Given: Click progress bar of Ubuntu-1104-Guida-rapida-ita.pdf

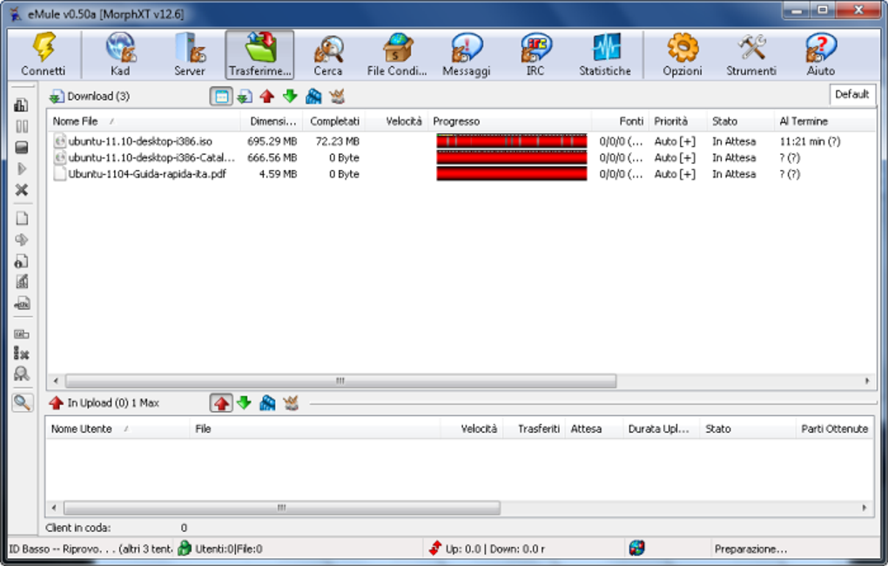Looking at the screenshot, I should coord(511,174).
